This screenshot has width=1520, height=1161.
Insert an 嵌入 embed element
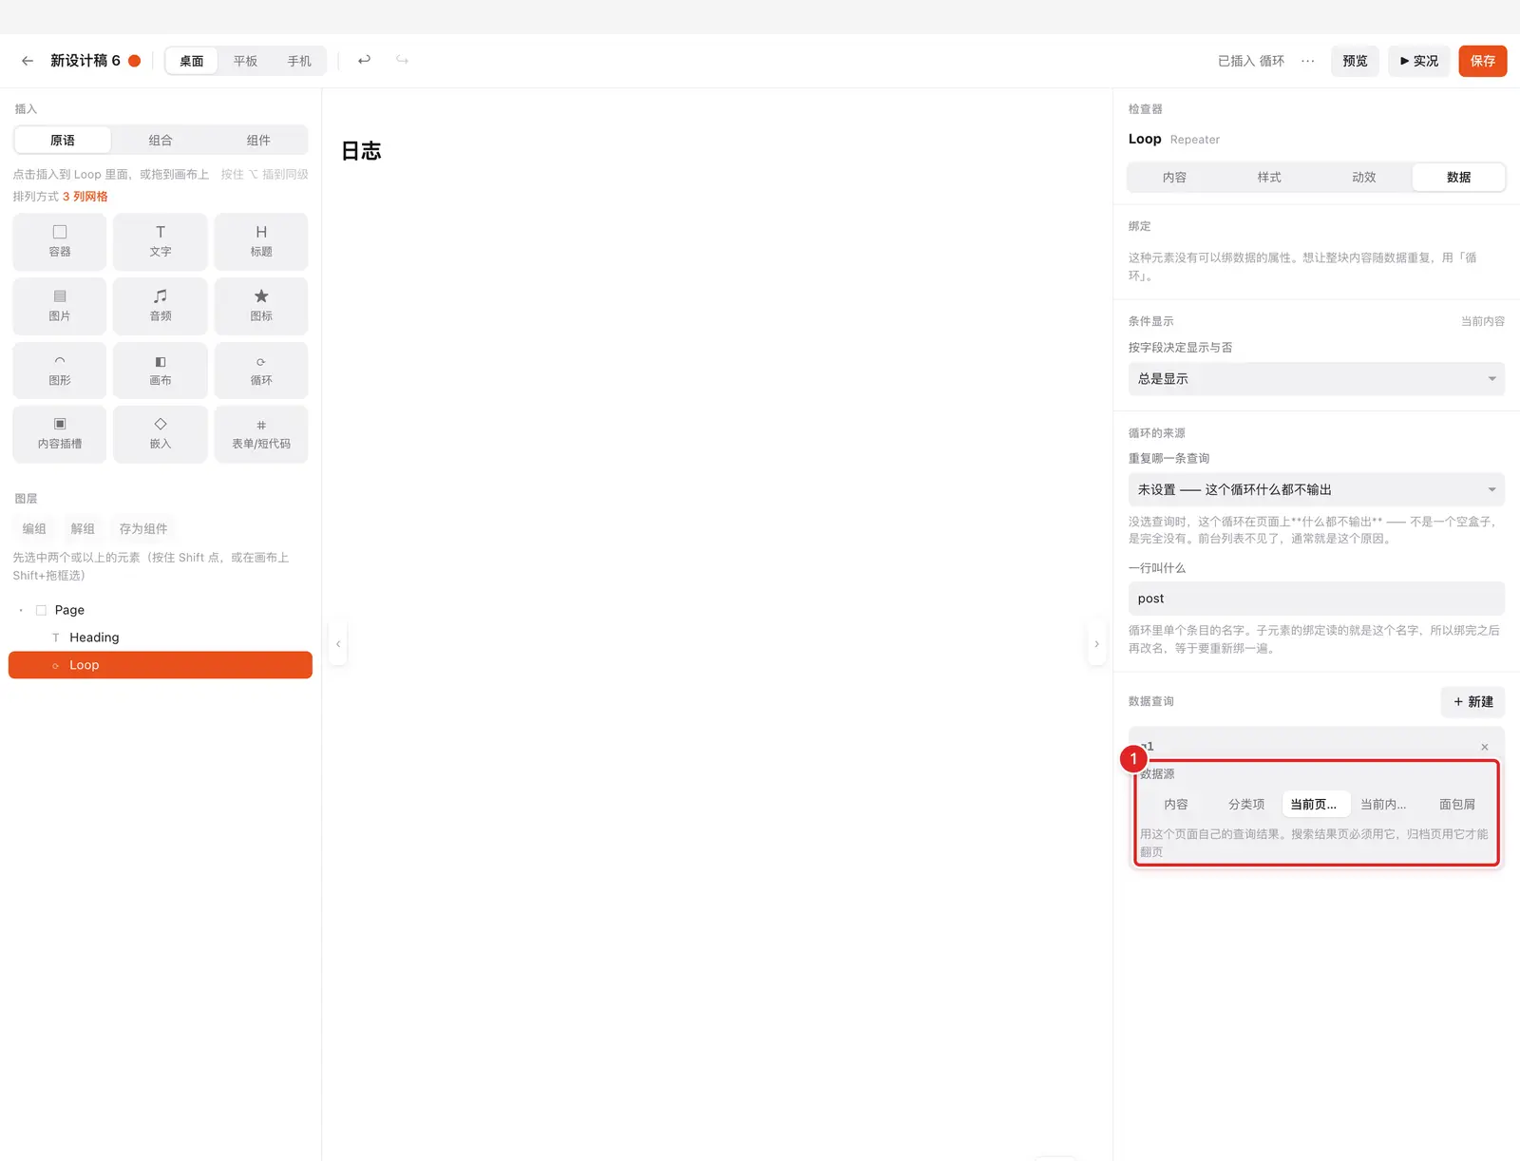(161, 434)
